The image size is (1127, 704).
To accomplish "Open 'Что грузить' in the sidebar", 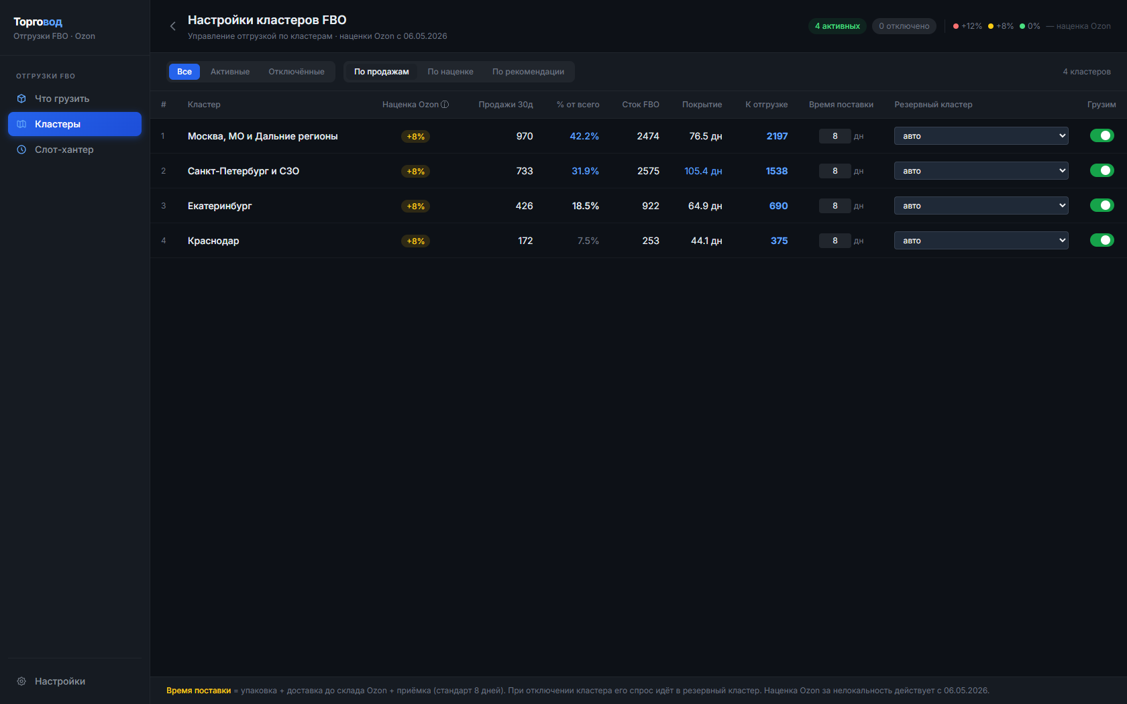I will pyautogui.click(x=74, y=99).
